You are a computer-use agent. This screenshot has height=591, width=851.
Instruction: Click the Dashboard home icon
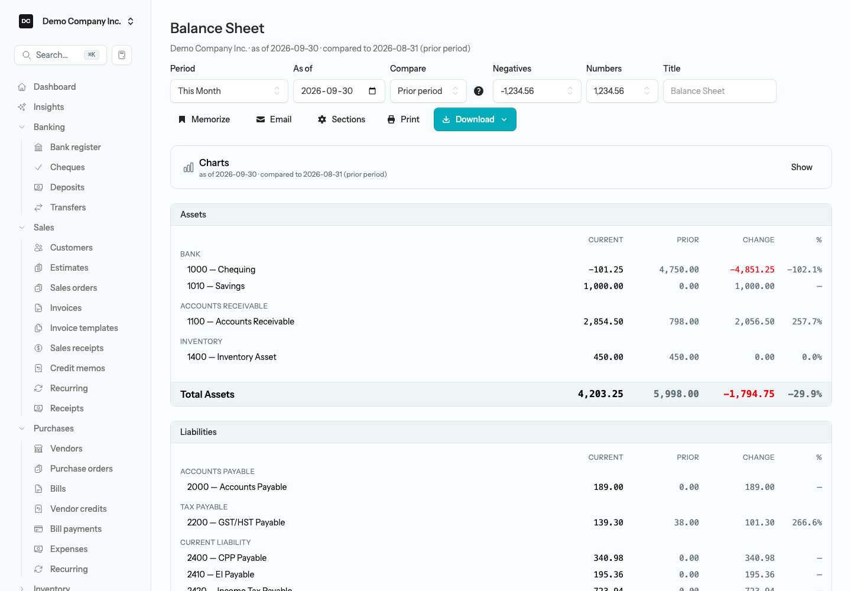[x=22, y=87]
